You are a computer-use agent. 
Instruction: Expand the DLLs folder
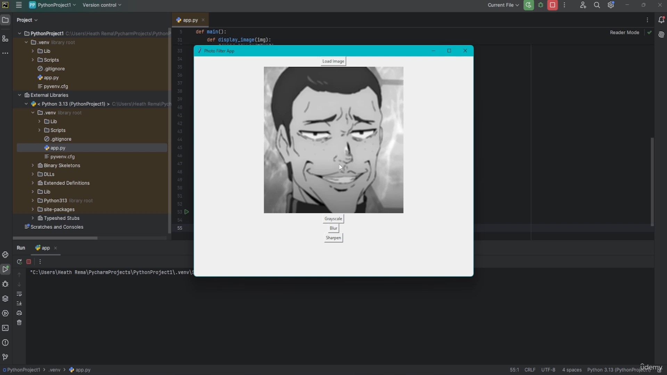click(33, 174)
